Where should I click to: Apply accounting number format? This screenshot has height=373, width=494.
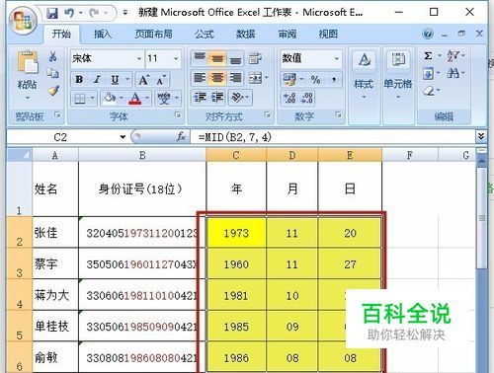[x=289, y=79]
